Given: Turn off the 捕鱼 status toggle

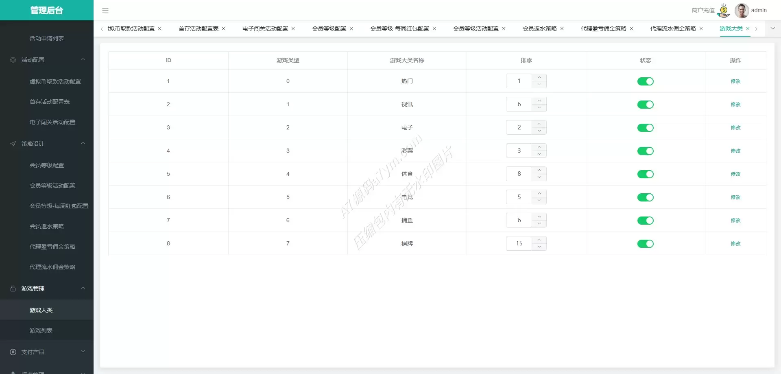Looking at the screenshot, I should point(645,221).
